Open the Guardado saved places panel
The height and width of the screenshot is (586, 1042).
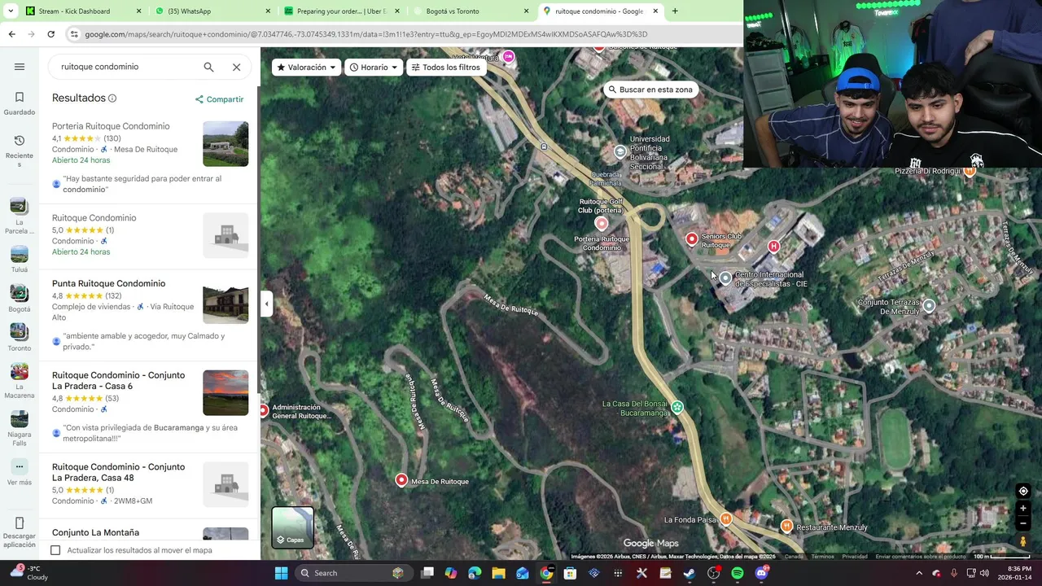tap(20, 103)
